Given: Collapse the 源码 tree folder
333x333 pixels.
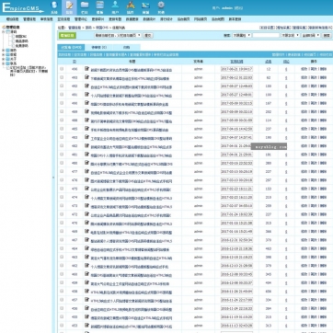Looking at the screenshot, I should tap(4, 32).
